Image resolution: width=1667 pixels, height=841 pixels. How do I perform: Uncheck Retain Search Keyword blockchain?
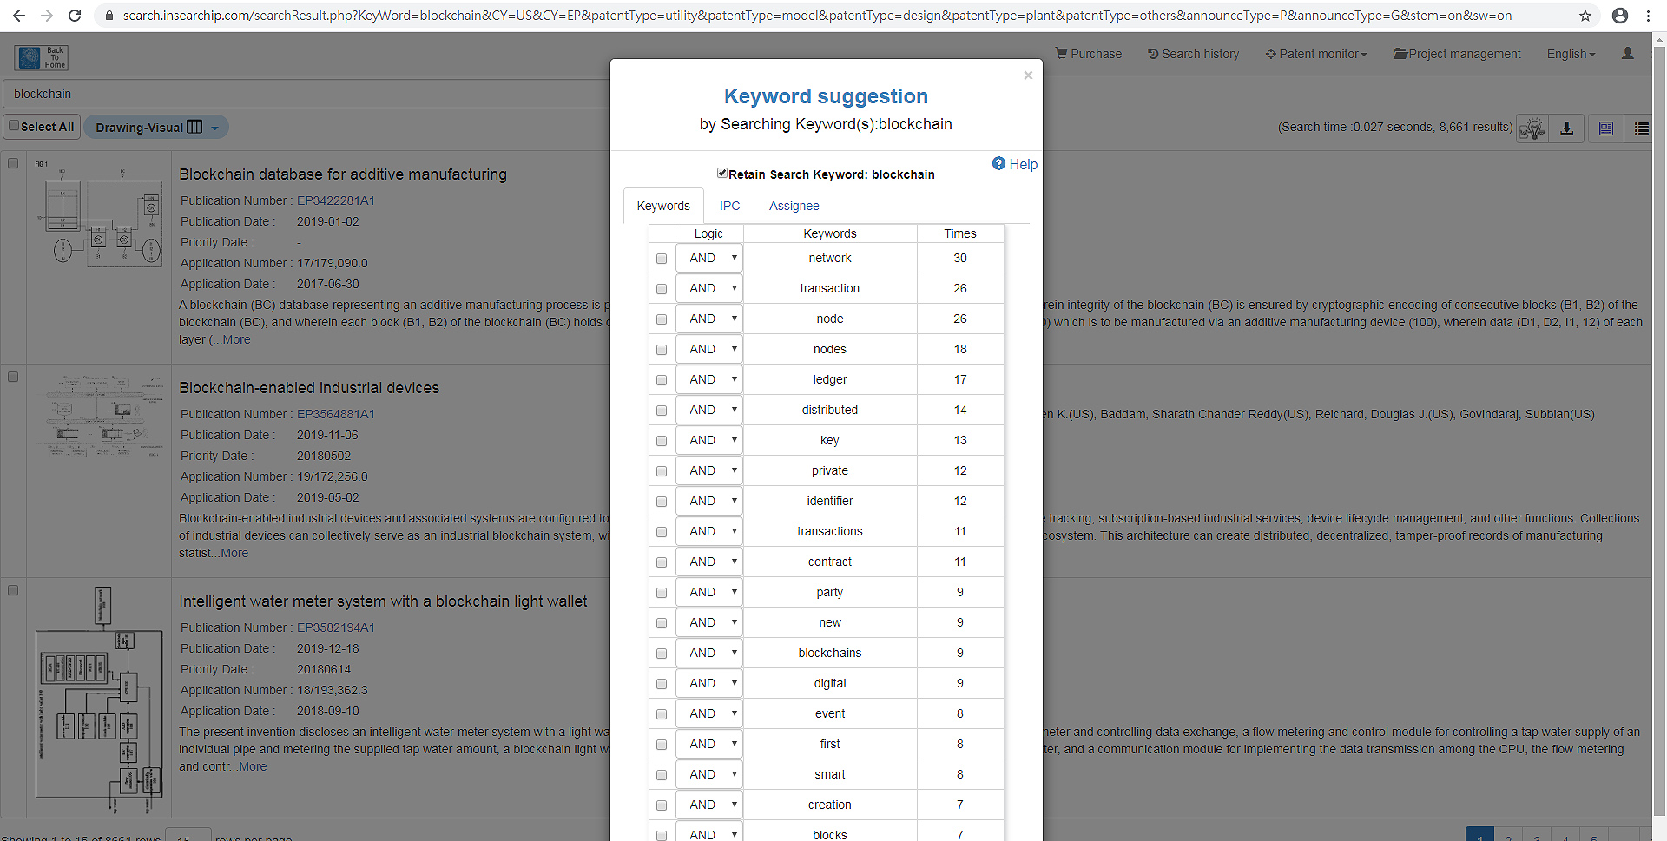(721, 173)
